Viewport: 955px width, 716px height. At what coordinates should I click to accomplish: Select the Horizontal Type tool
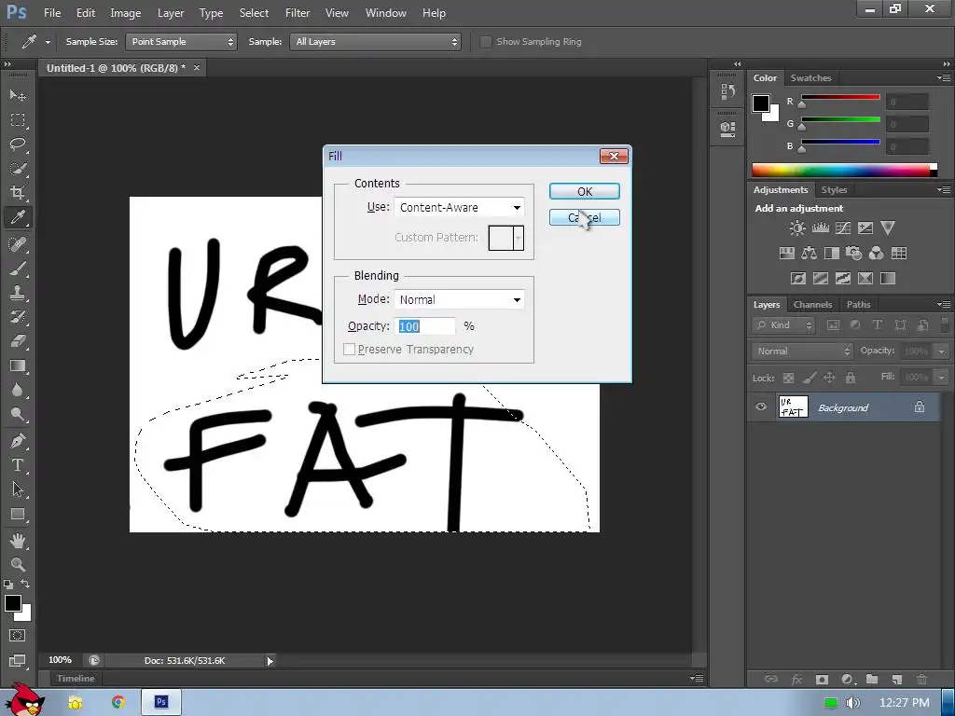click(x=18, y=465)
